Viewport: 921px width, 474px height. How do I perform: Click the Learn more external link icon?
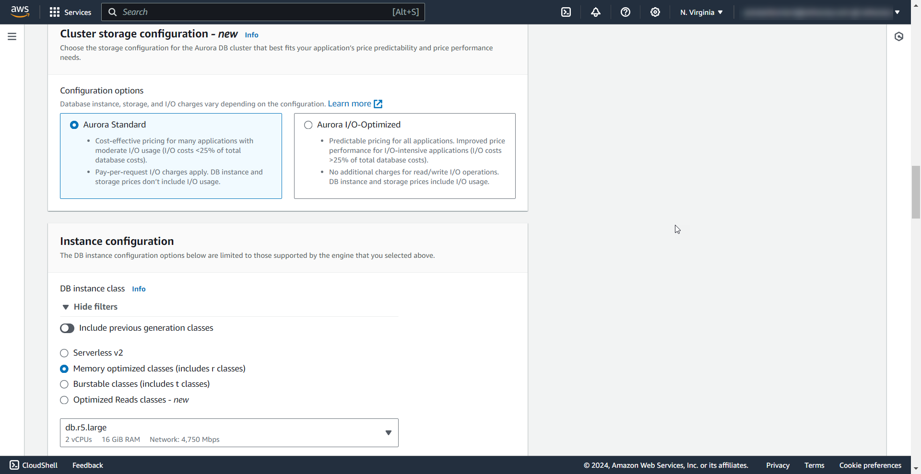point(378,104)
